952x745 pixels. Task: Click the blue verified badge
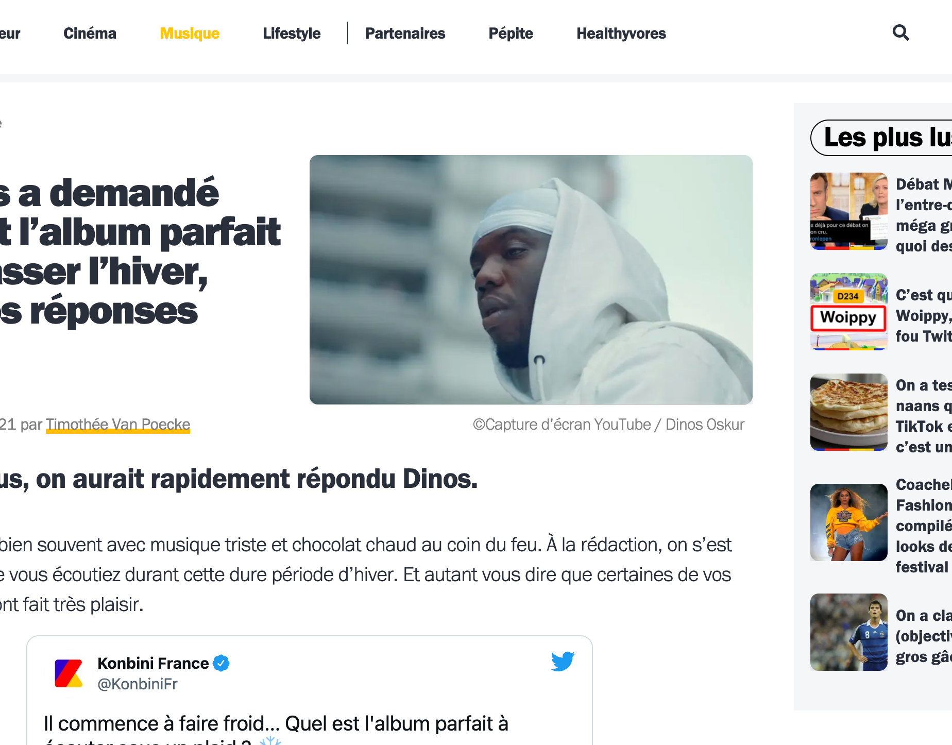[222, 663]
